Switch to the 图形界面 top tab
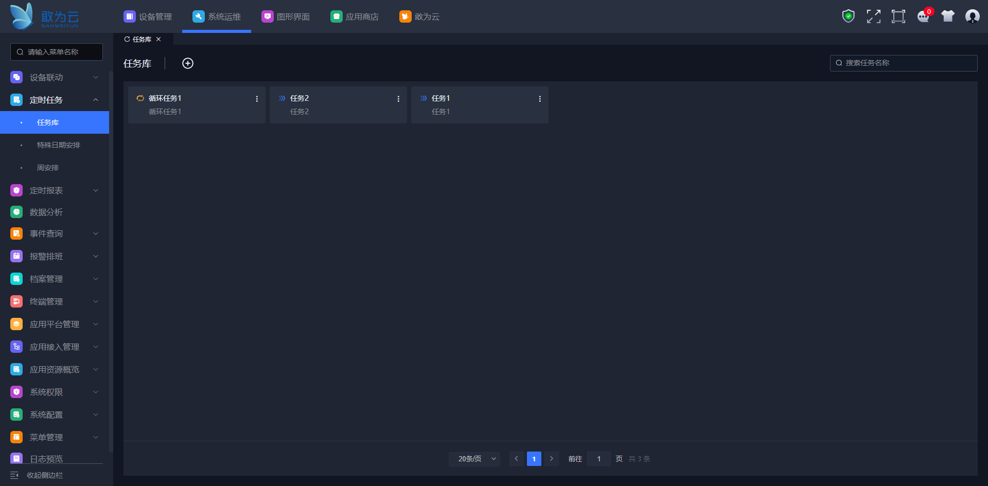 coord(286,16)
